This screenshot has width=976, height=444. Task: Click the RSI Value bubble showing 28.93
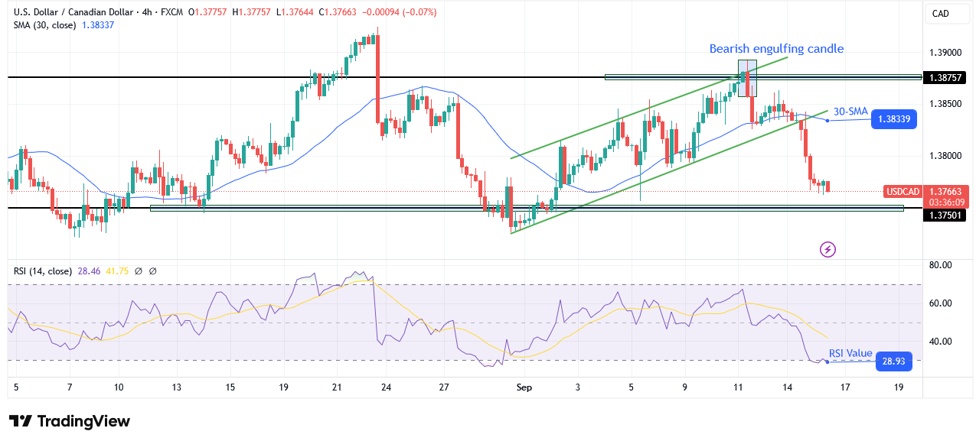[x=893, y=361]
